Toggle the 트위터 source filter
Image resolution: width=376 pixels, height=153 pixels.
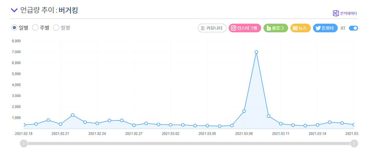(x=325, y=28)
